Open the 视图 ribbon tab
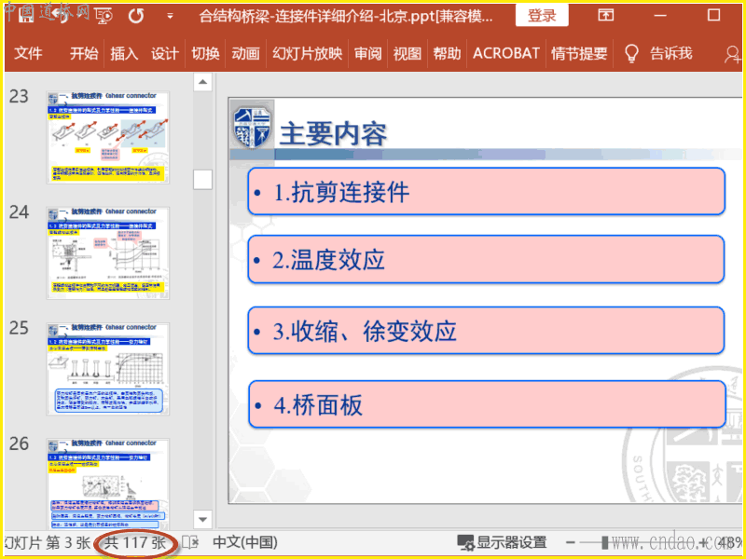 coord(408,53)
